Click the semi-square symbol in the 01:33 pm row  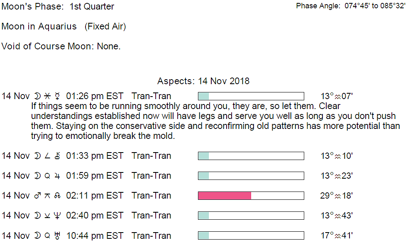point(47,156)
